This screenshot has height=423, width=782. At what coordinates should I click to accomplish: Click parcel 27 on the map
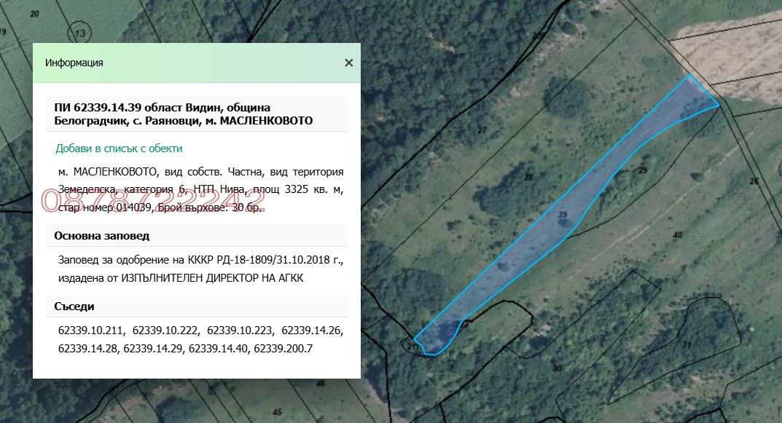pos(481,130)
